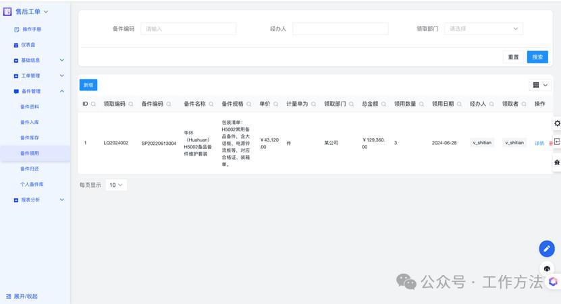561x304 pixels.
Task: Click the blue pencil edit floating button
Action: 547,249
